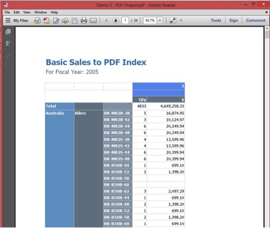Click product code BK-R50R-44
This screenshot has height=228, width=270.
117,198
